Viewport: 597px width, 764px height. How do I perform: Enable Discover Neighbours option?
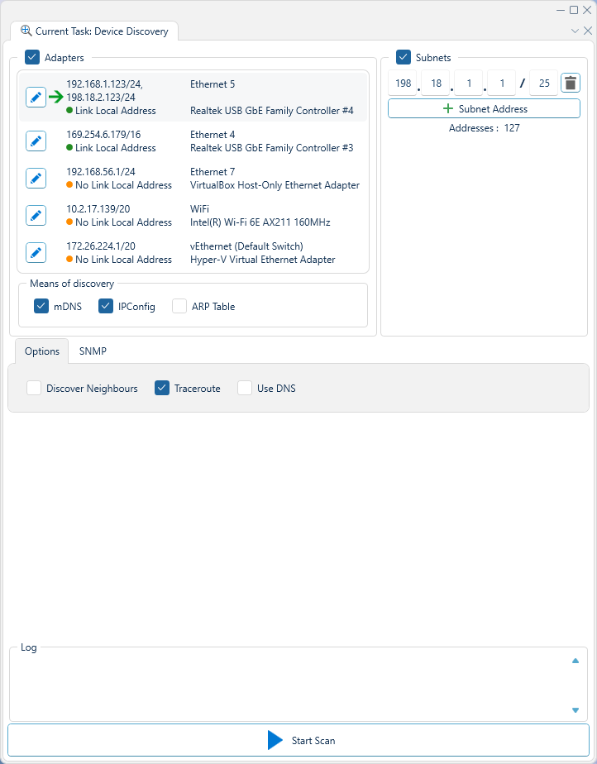[34, 389]
